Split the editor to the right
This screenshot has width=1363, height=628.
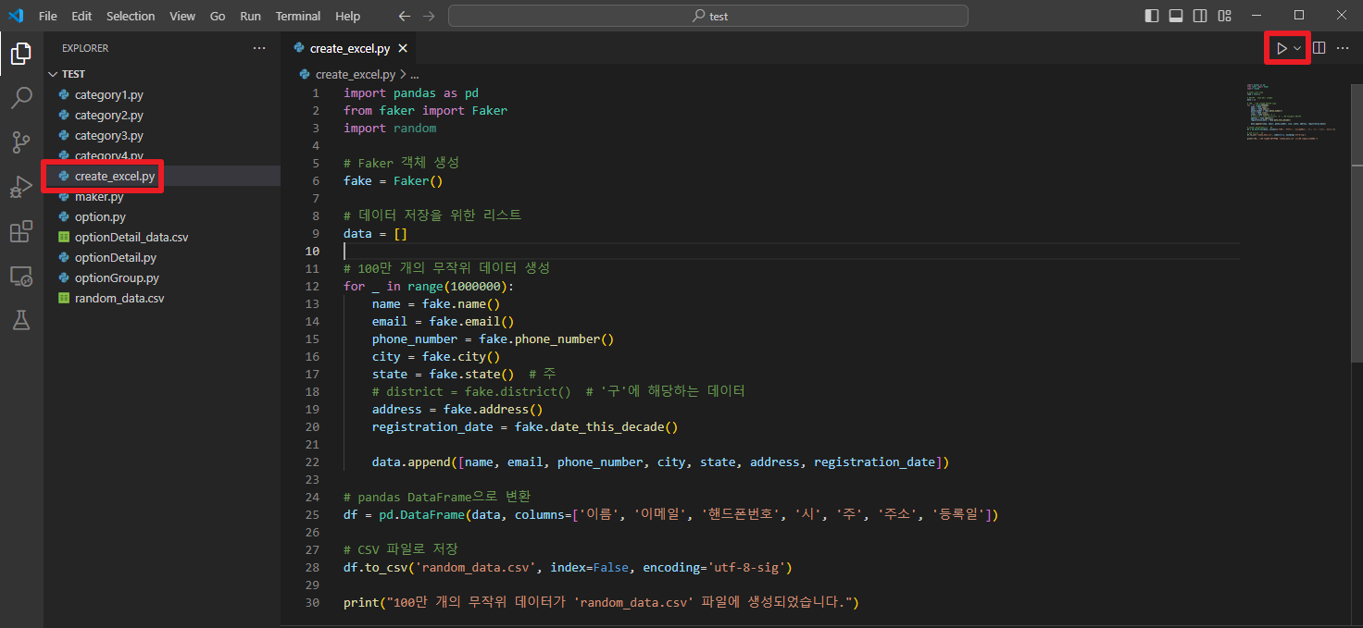click(x=1319, y=48)
